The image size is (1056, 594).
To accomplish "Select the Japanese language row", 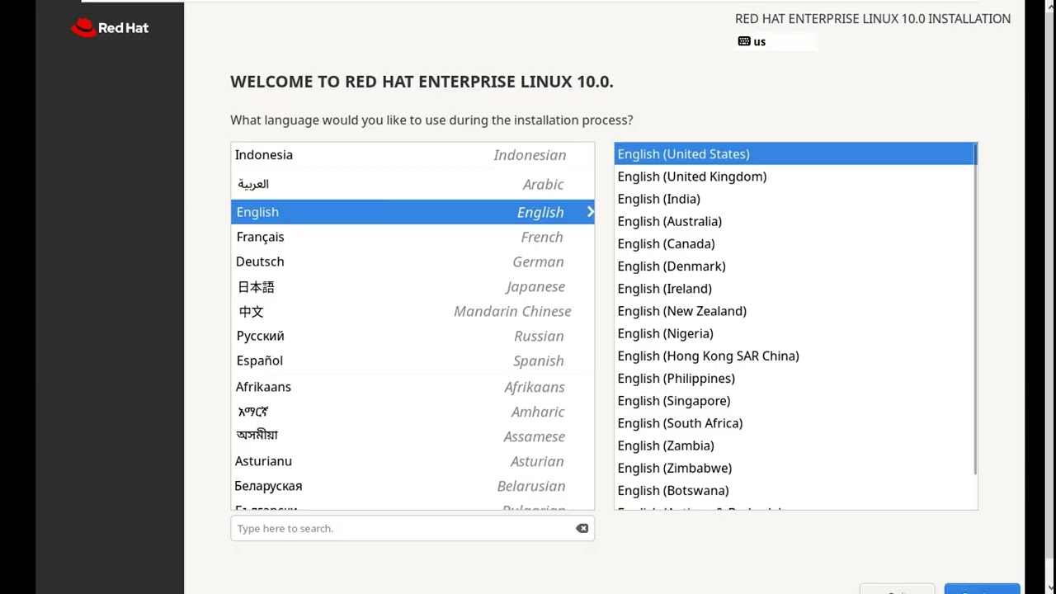I will (x=412, y=286).
